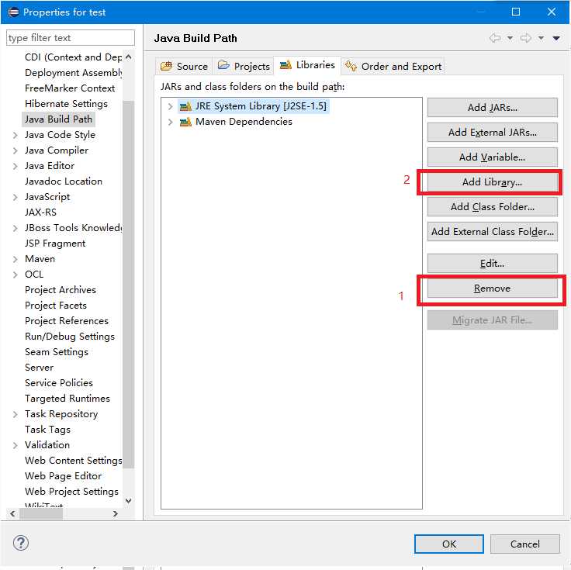Screen dimensions: 571x570
Task: Expand the Maven Dependencies node
Action: point(170,122)
